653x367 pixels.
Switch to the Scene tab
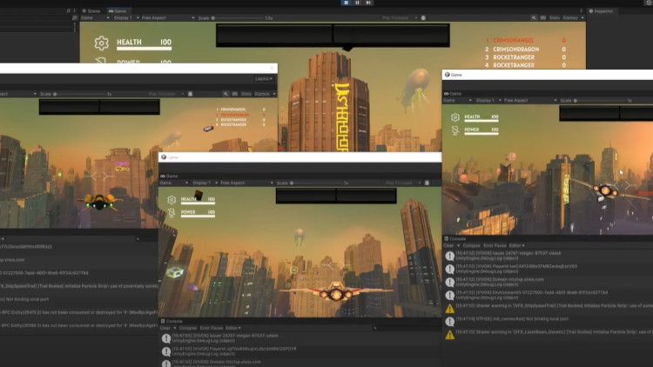coord(91,10)
